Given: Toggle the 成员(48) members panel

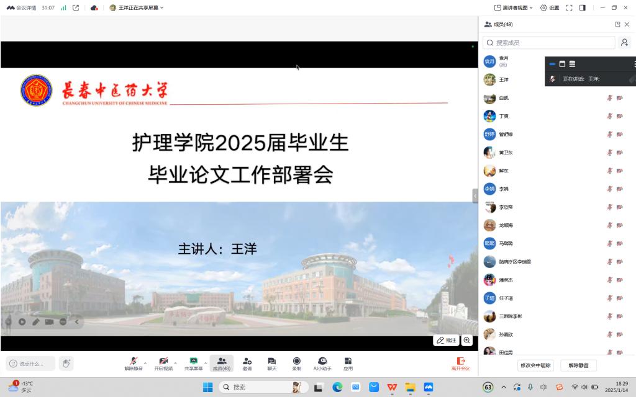Looking at the screenshot, I should [221, 363].
